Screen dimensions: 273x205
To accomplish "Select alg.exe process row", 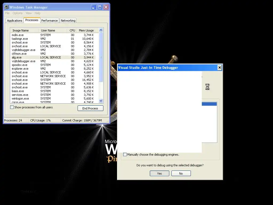I will coord(53,57).
